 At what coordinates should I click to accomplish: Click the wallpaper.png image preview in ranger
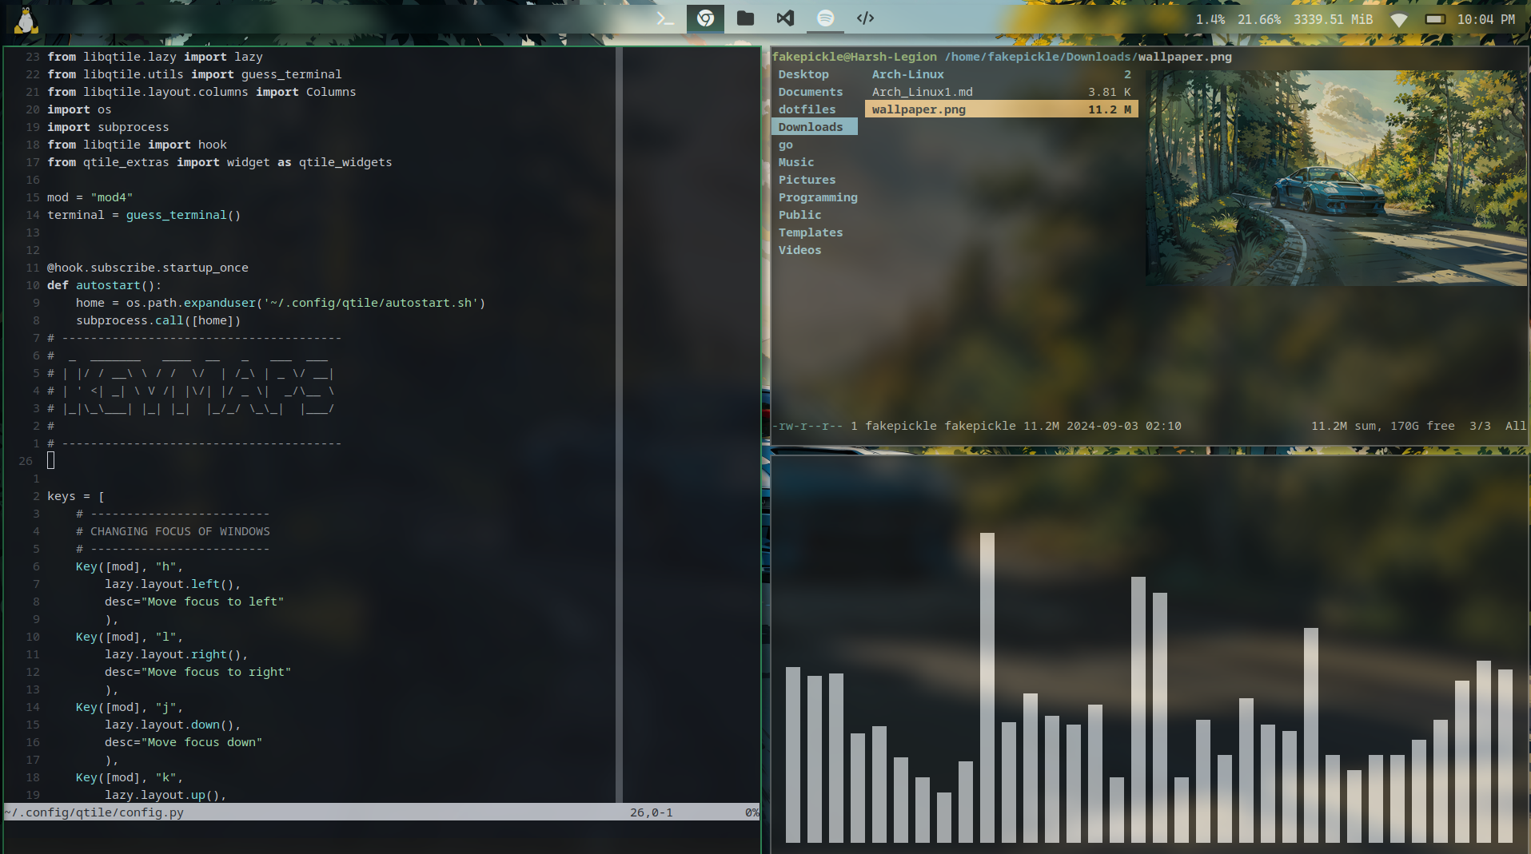(x=1336, y=177)
